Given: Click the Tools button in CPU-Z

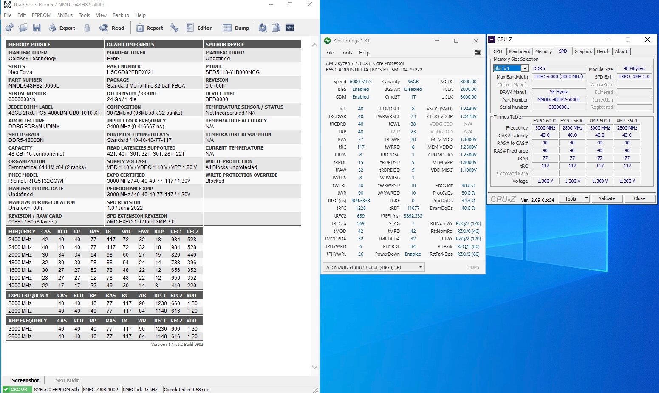Looking at the screenshot, I should (571, 198).
